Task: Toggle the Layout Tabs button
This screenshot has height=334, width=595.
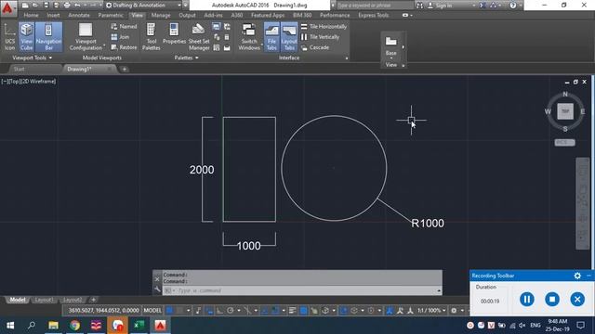Action: pyautogui.click(x=289, y=37)
